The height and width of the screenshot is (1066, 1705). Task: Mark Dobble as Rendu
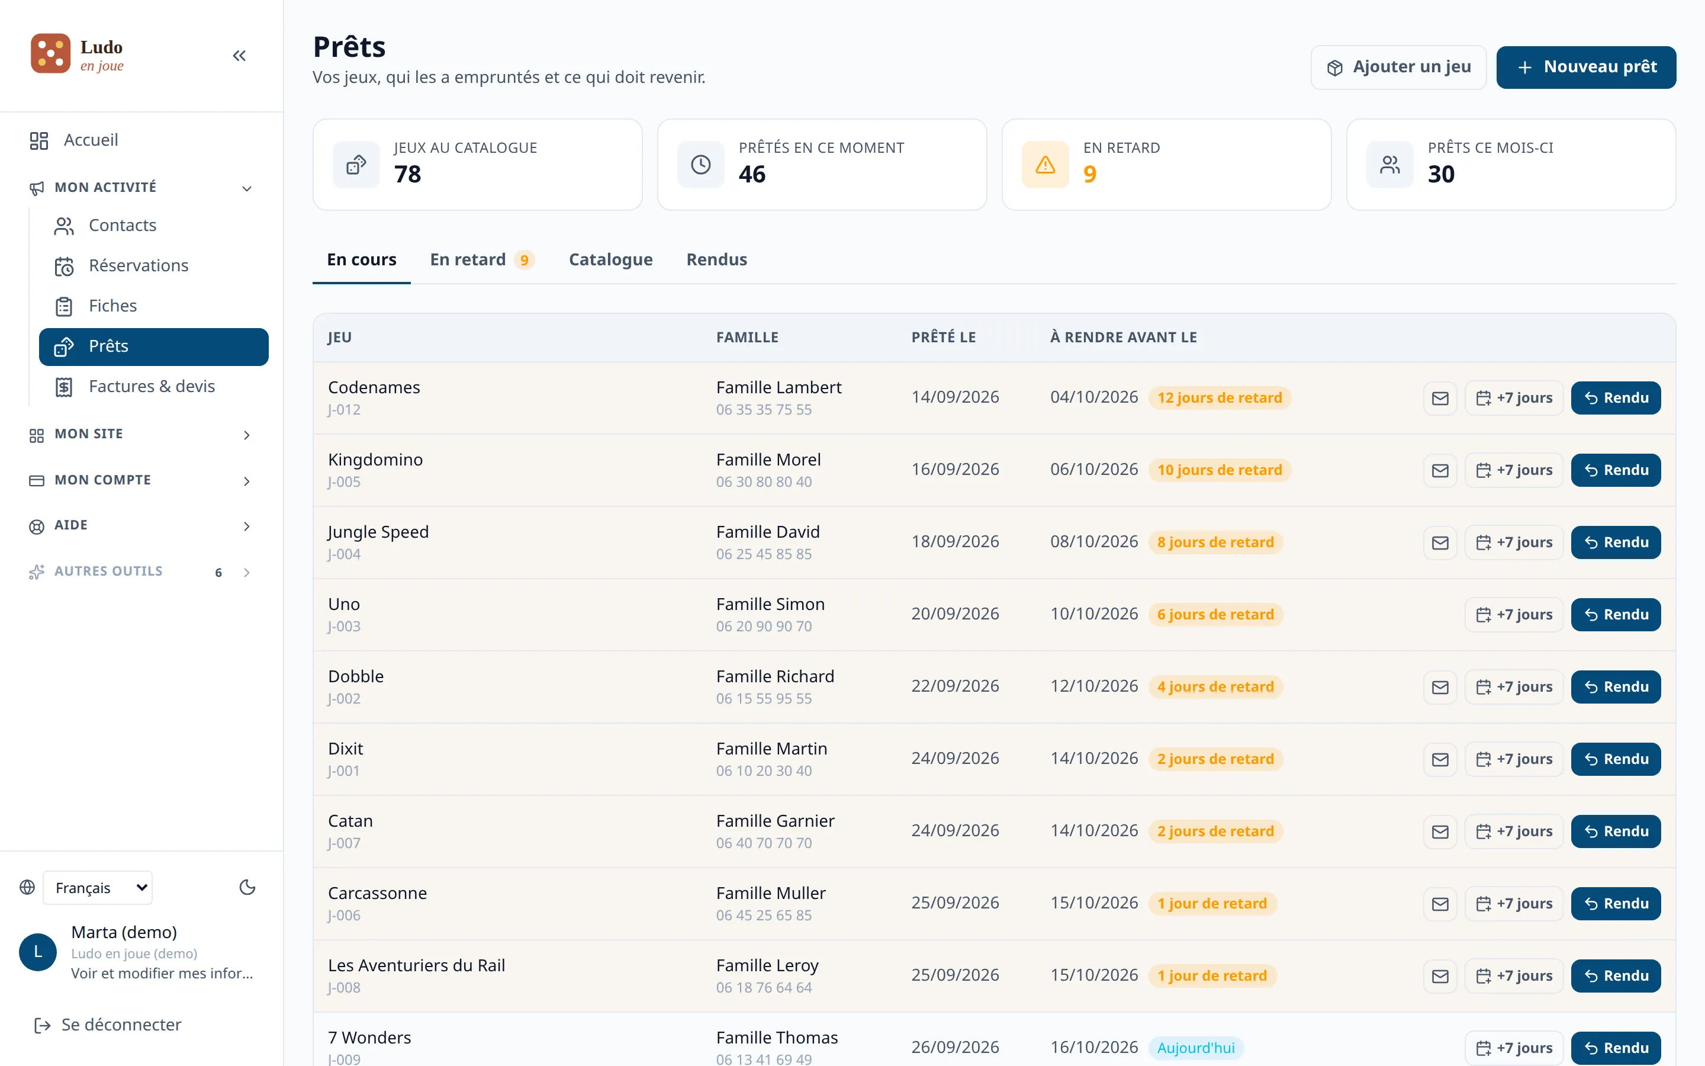coord(1616,688)
